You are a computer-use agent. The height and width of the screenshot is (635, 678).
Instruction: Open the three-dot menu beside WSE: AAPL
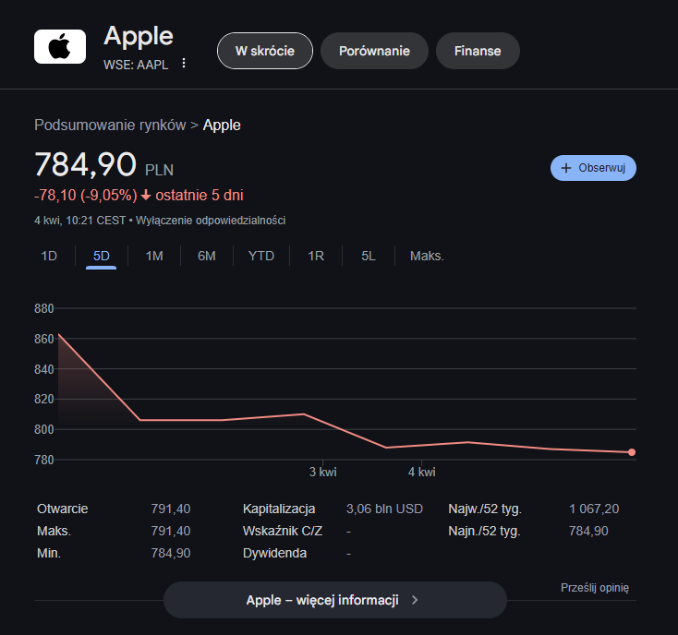tap(184, 63)
